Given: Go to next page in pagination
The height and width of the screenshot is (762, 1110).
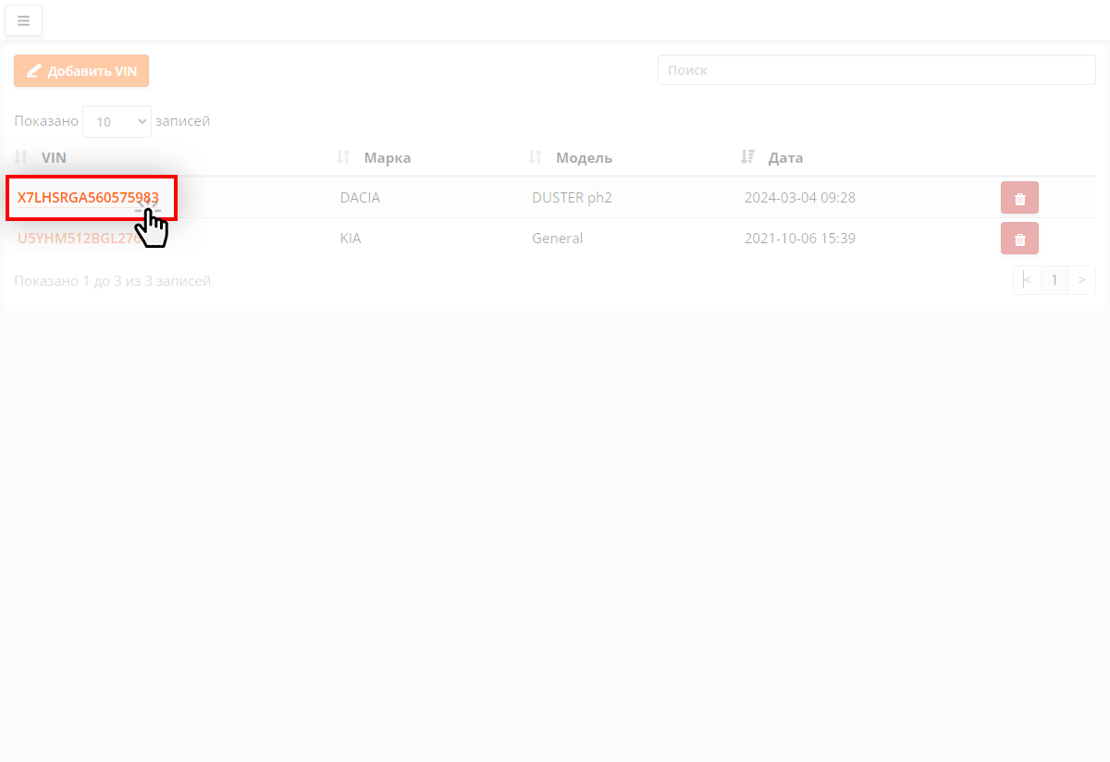Looking at the screenshot, I should coord(1081,280).
